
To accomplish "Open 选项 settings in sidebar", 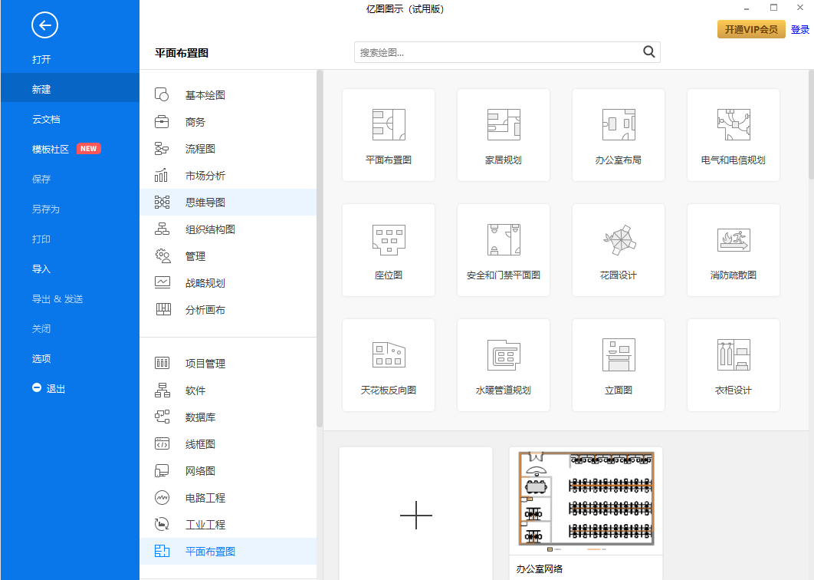I will coord(41,358).
